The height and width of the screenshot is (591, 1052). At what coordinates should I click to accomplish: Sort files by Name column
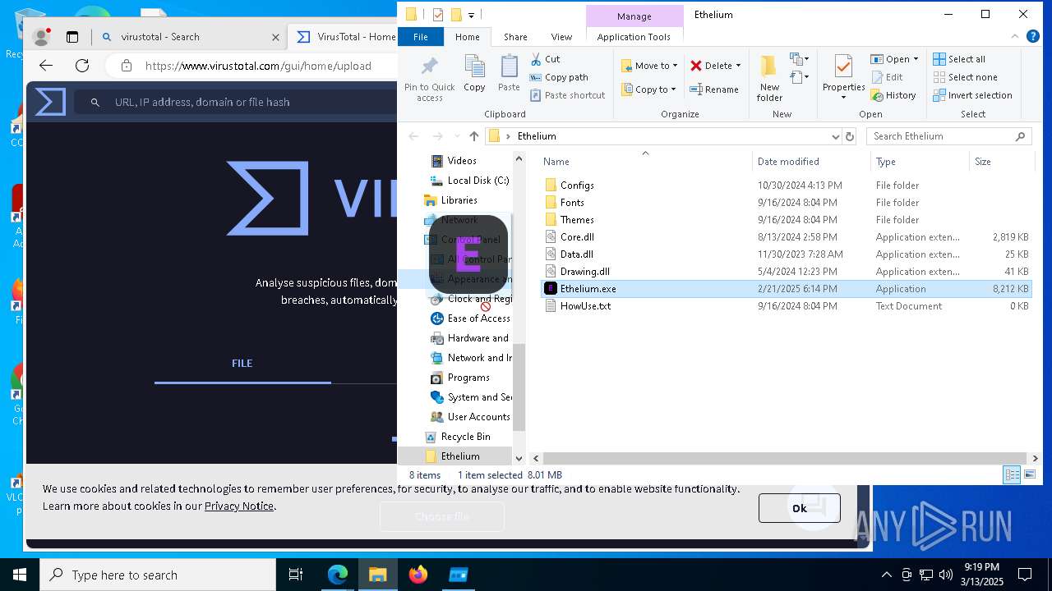645,162
